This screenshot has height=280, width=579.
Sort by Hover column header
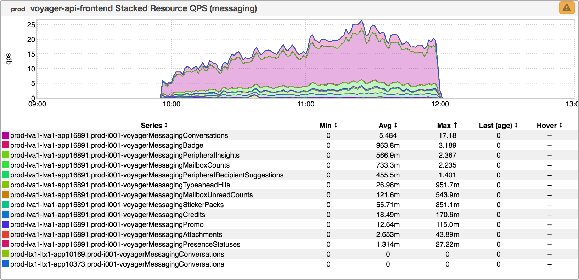coord(549,126)
